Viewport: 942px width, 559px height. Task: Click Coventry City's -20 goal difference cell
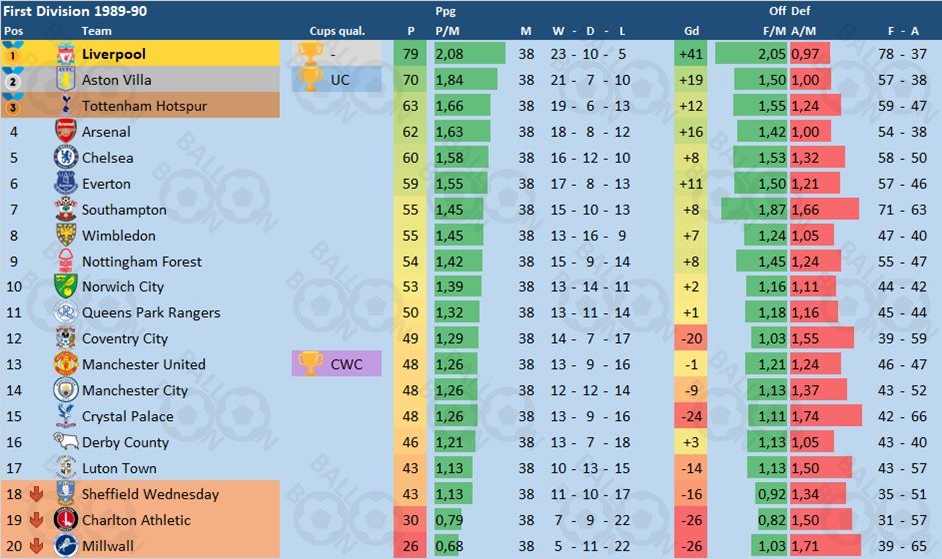[691, 338]
